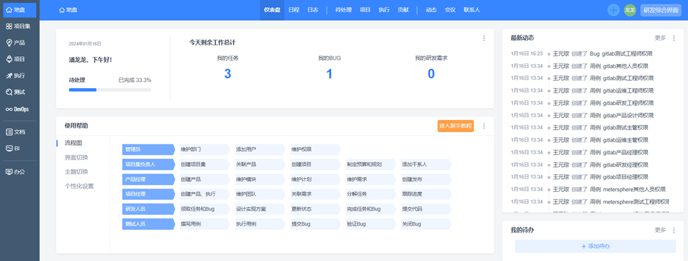The image size is (688, 261).
Task: Switch to the 日程 tab
Action: click(x=294, y=10)
